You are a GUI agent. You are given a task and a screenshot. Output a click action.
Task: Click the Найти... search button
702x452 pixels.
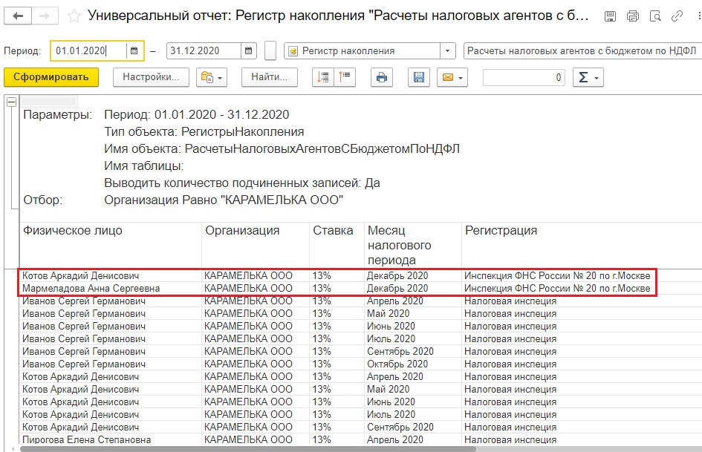click(x=270, y=77)
